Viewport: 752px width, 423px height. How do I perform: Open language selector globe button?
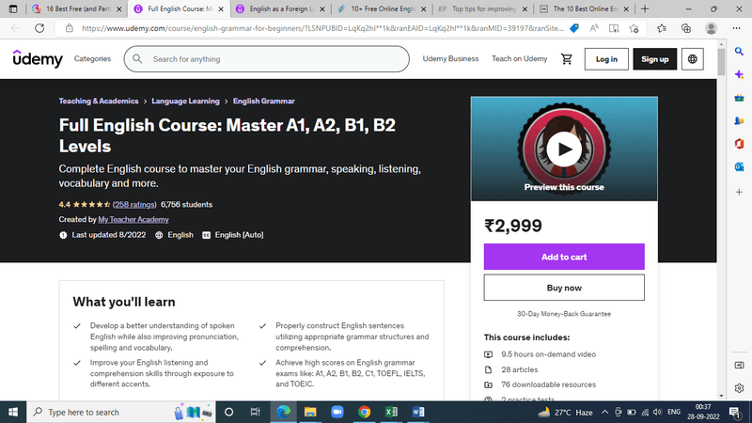click(x=692, y=59)
